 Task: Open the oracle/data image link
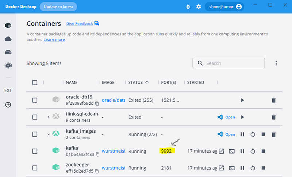pyautogui.click(x=114, y=100)
